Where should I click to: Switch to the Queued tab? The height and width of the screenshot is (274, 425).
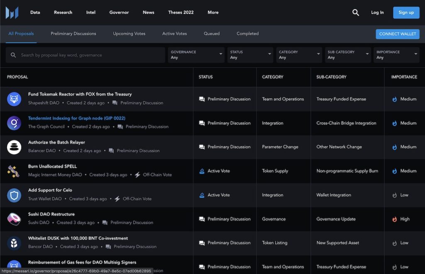click(x=212, y=34)
